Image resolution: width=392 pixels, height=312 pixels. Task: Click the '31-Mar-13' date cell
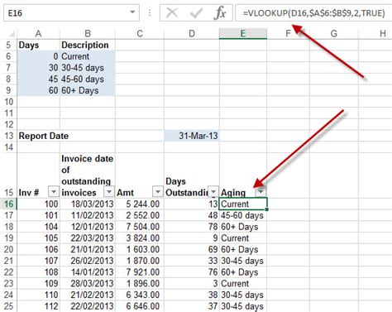click(x=192, y=136)
